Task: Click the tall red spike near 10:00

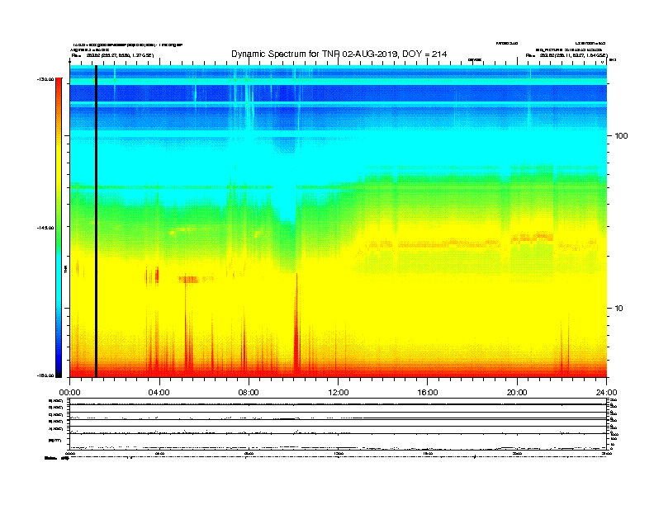Action: point(296,325)
